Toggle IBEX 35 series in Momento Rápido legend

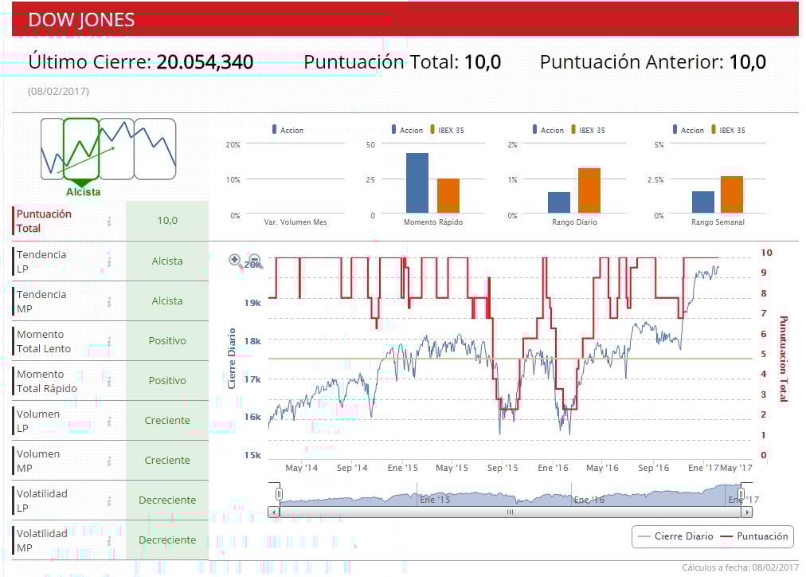click(x=448, y=130)
